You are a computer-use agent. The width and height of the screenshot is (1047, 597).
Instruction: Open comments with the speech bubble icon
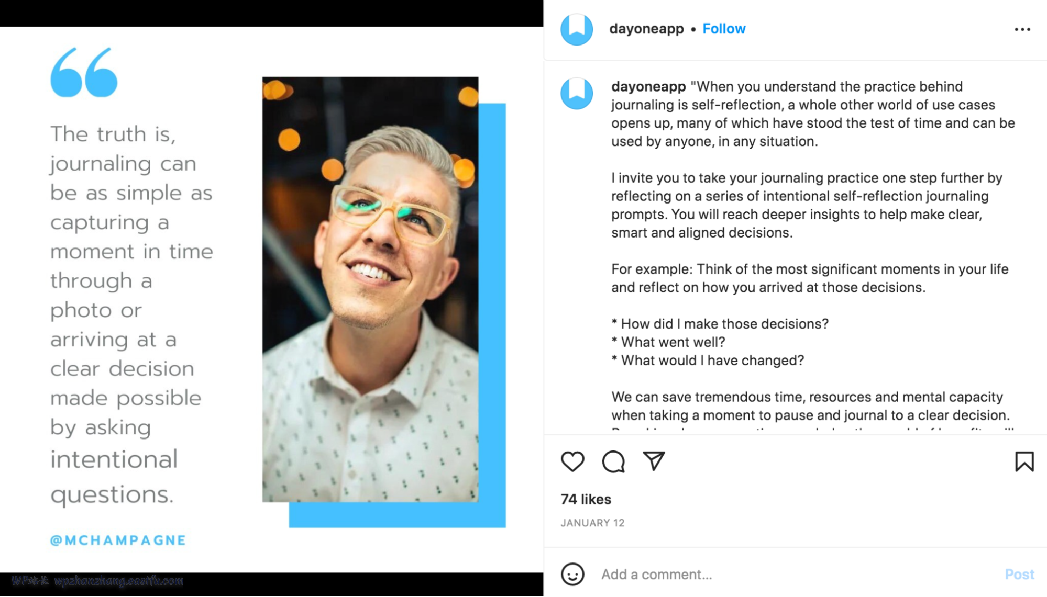click(x=613, y=461)
